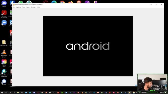
Task: Select the Slack desktop icon behind VirtualBox
Action: [29, 2]
